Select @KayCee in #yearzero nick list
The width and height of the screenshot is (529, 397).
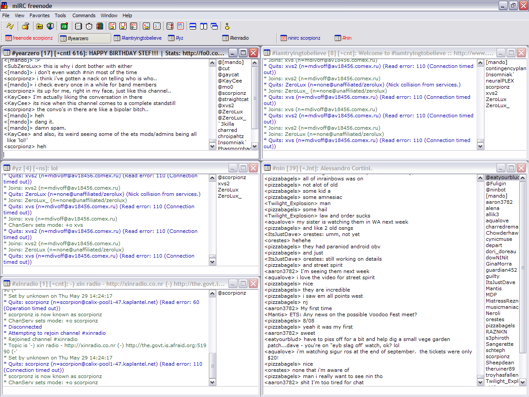[230, 81]
